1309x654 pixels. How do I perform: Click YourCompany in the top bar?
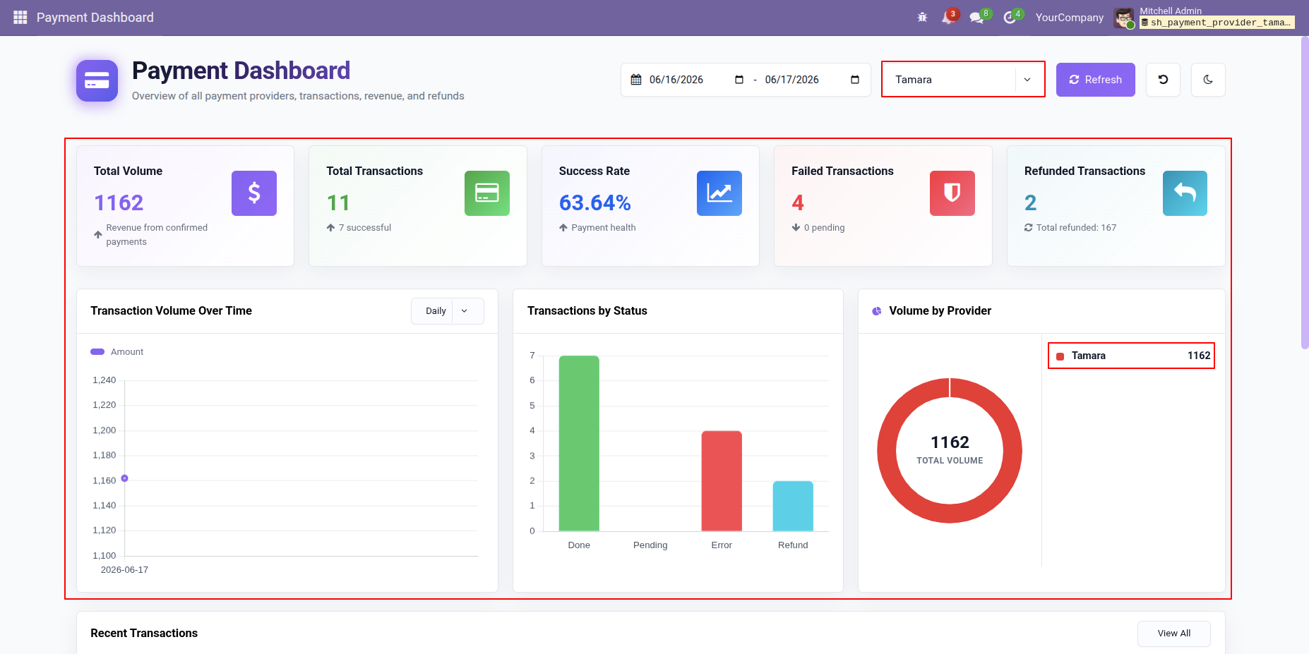click(1069, 18)
